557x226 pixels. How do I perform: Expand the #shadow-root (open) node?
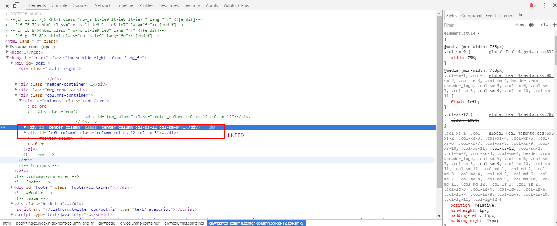pos(8,47)
